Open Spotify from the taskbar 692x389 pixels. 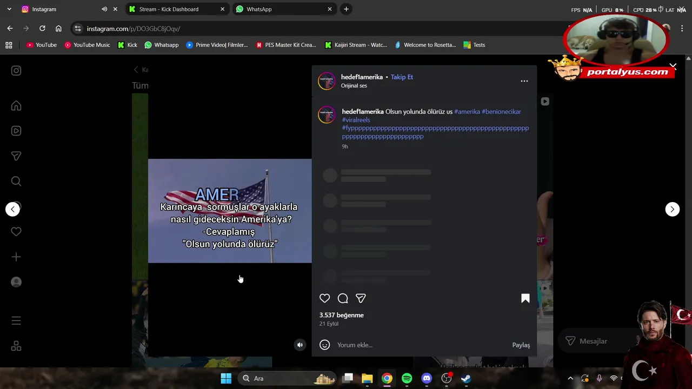pyautogui.click(x=407, y=378)
